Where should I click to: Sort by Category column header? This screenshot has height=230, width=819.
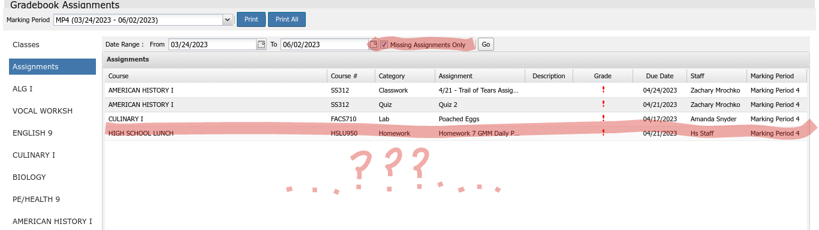pyautogui.click(x=405, y=76)
